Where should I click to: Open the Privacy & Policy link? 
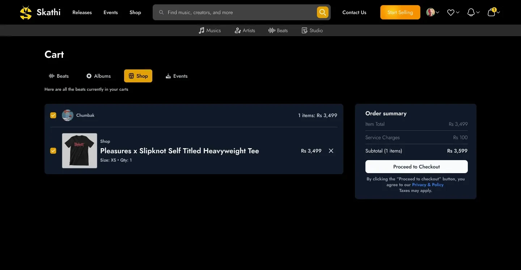428,185
